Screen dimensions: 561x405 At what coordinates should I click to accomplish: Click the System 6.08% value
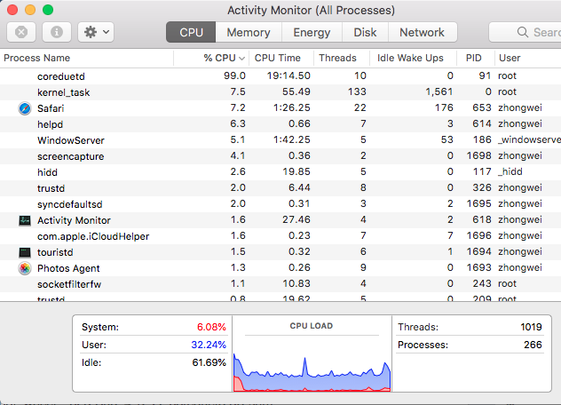(211, 327)
